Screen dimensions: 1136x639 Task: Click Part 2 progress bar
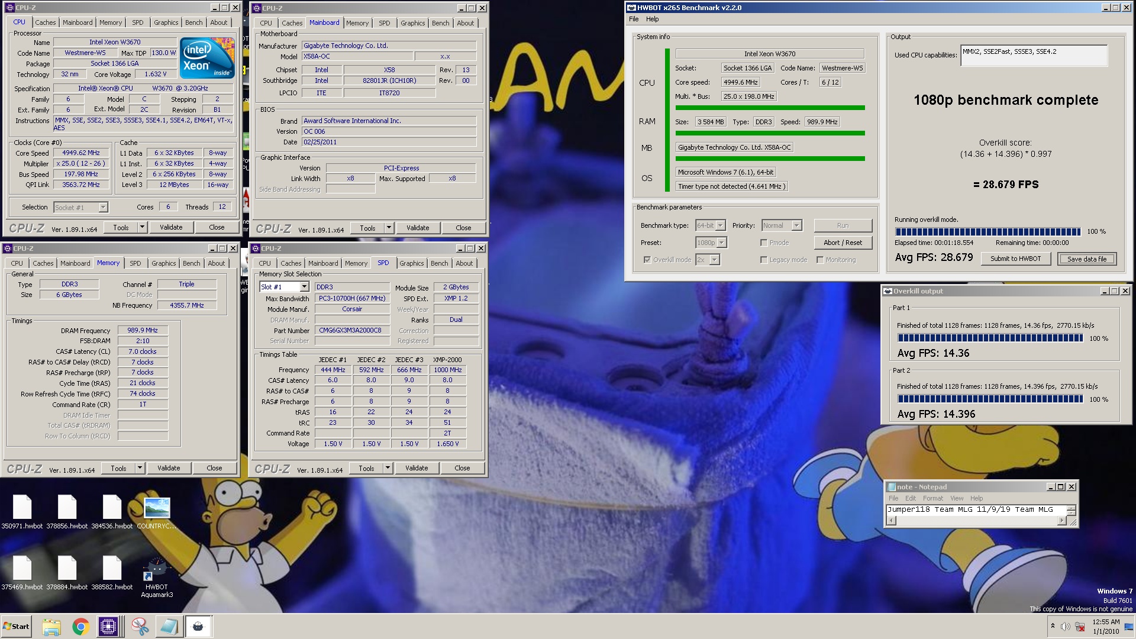click(x=990, y=399)
